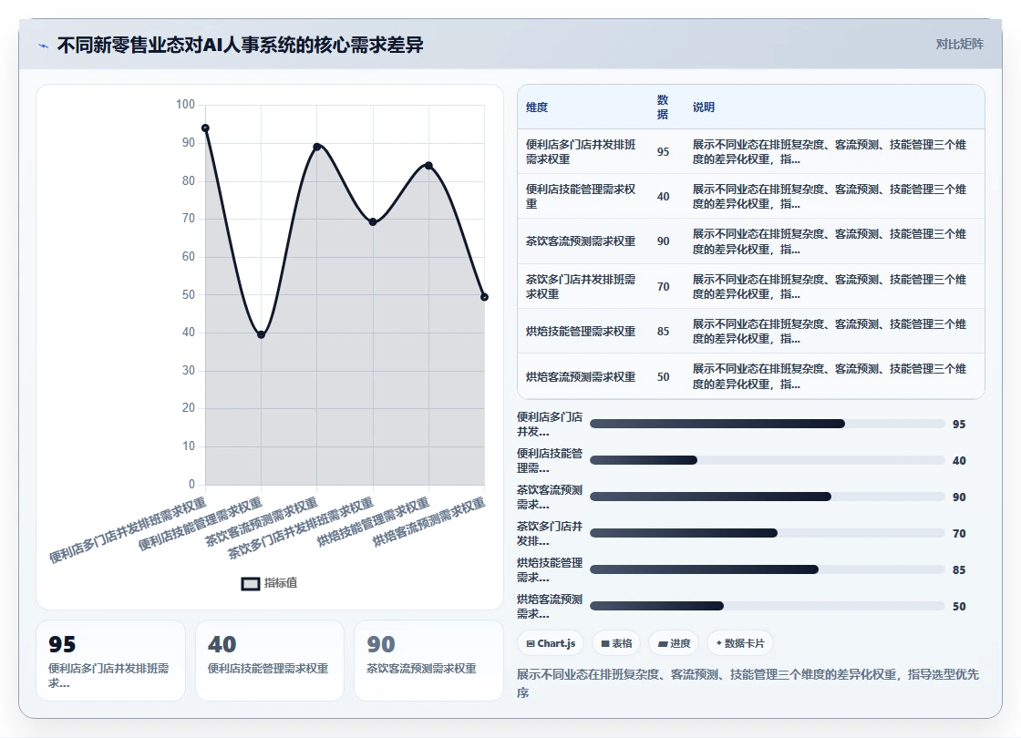The width and height of the screenshot is (1021, 738).
Task: Click progress bar for 茶饮多门店并发排 (70)
Action: coord(767,533)
